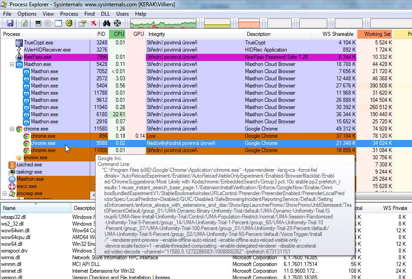Sort by the process Description column header
The height and width of the screenshot is (279, 412).
[277, 34]
